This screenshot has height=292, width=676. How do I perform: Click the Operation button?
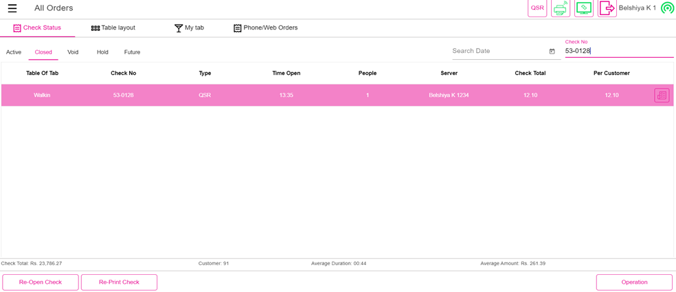(634, 282)
